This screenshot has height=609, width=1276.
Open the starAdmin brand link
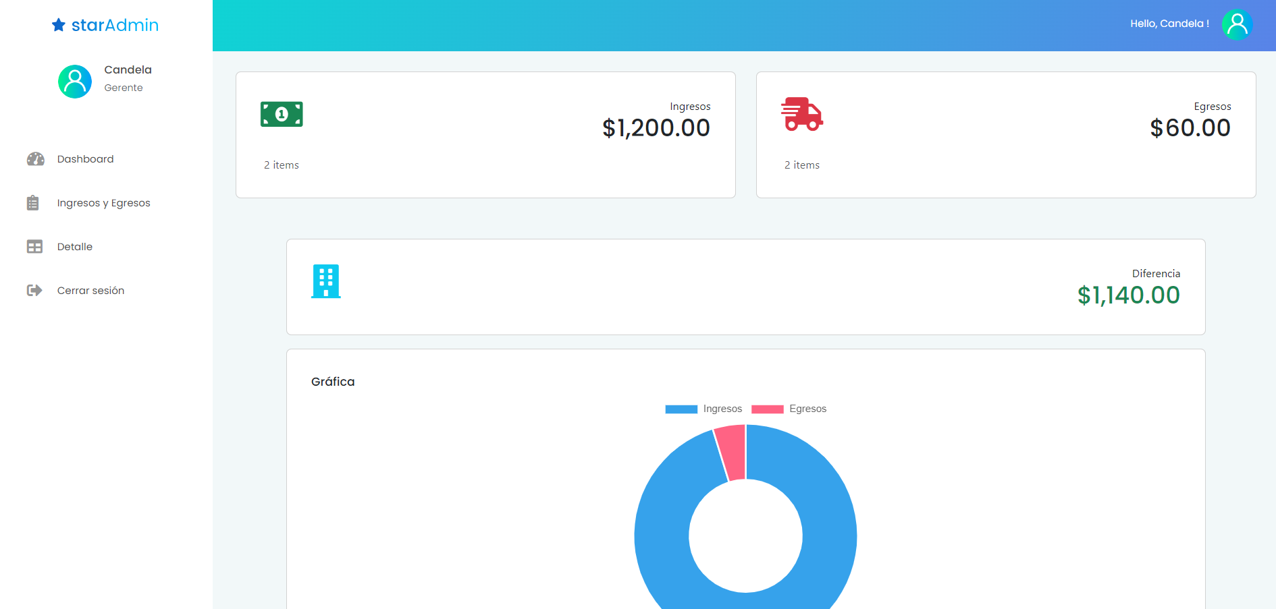coord(105,25)
